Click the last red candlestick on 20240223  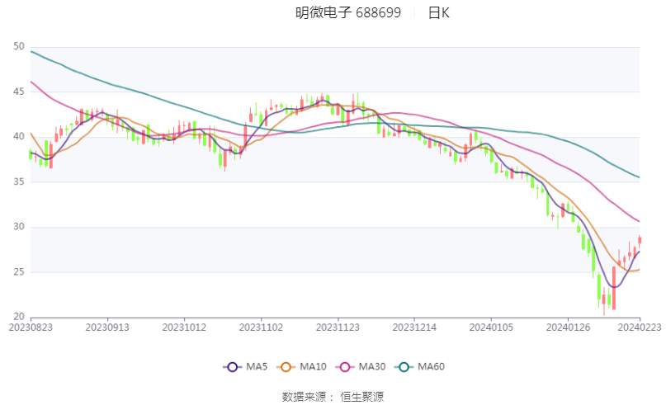tap(640, 240)
